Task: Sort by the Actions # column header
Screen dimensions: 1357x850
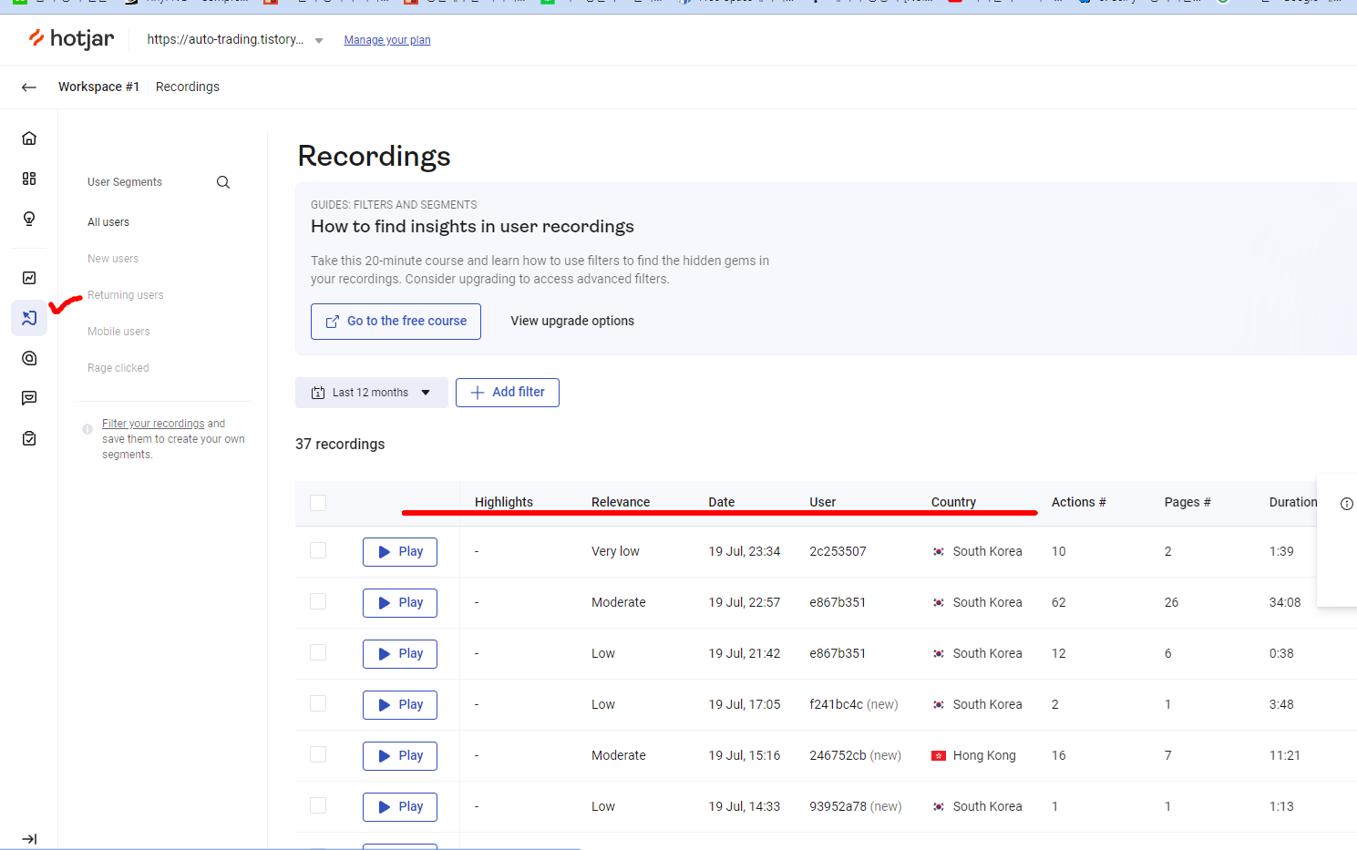Action: (x=1079, y=502)
